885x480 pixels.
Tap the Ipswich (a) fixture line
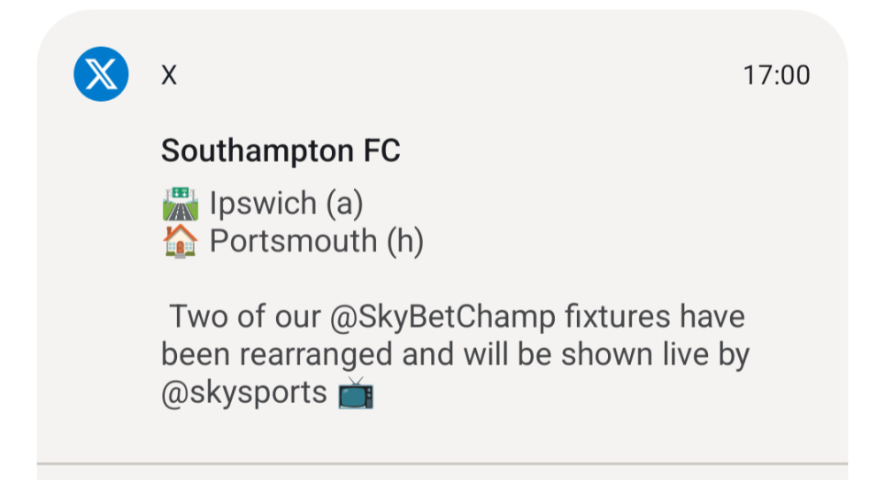286,204
